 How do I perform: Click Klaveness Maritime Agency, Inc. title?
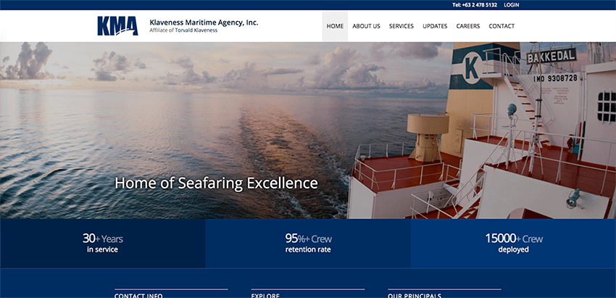pos(204,22)
